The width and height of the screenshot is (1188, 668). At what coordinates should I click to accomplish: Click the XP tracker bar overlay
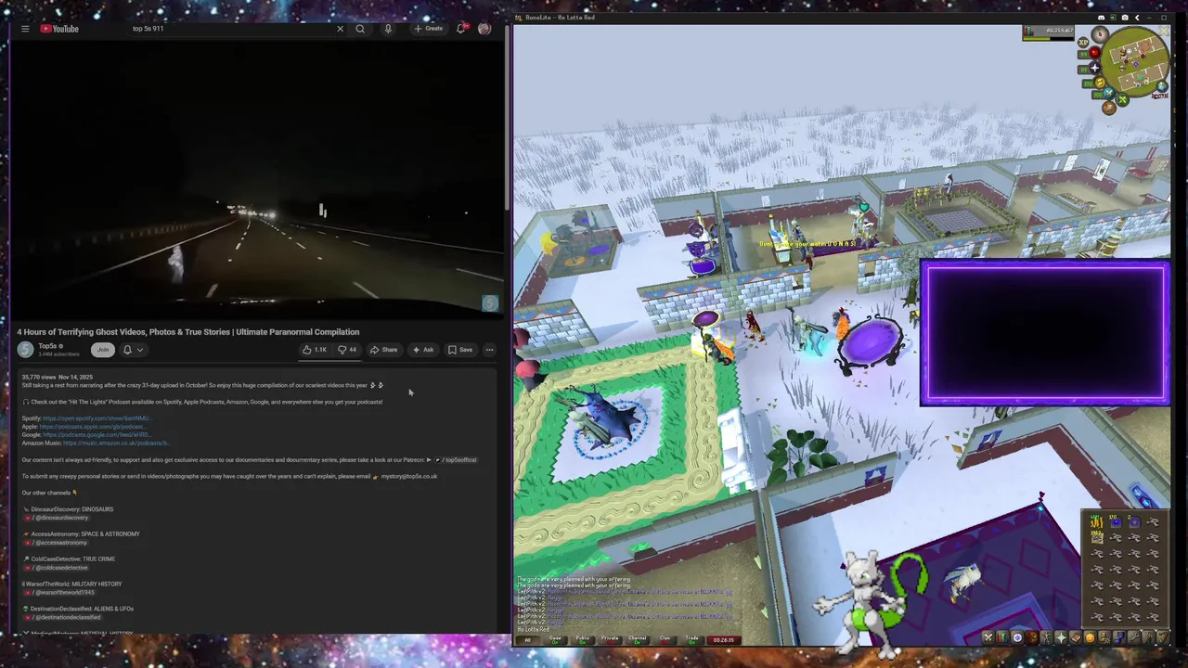[1048, 33]
